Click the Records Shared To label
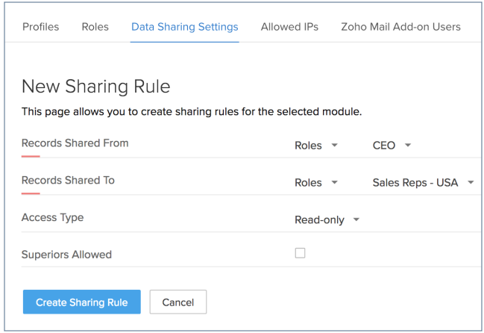484x333 pixels. point(68,181)
